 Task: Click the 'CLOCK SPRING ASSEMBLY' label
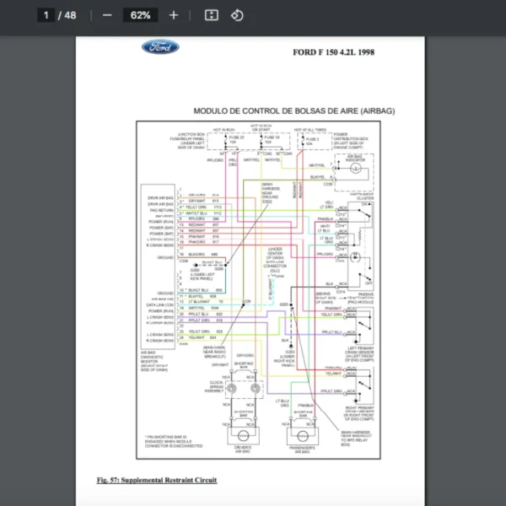click(x=216, y=386)
